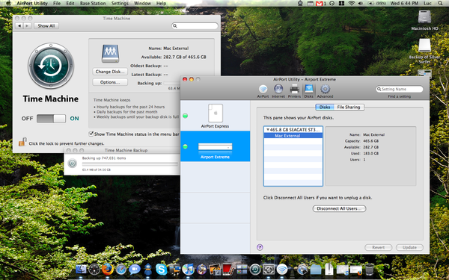Open Advanced gear icon in AirPort Utility

click(x=325, y=91)
